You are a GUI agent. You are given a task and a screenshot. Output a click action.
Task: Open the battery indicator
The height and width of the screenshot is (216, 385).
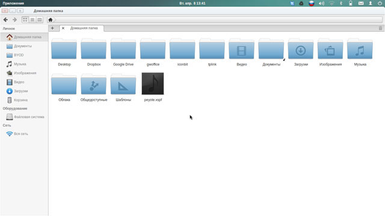[x=351, y=3]
